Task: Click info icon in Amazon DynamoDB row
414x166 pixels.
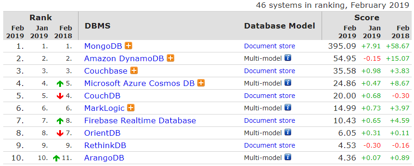Action: click(288, 58)
